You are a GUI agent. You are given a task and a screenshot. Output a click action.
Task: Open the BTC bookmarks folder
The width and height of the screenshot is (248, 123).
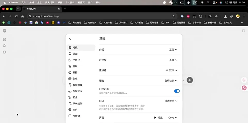(166, 23)
